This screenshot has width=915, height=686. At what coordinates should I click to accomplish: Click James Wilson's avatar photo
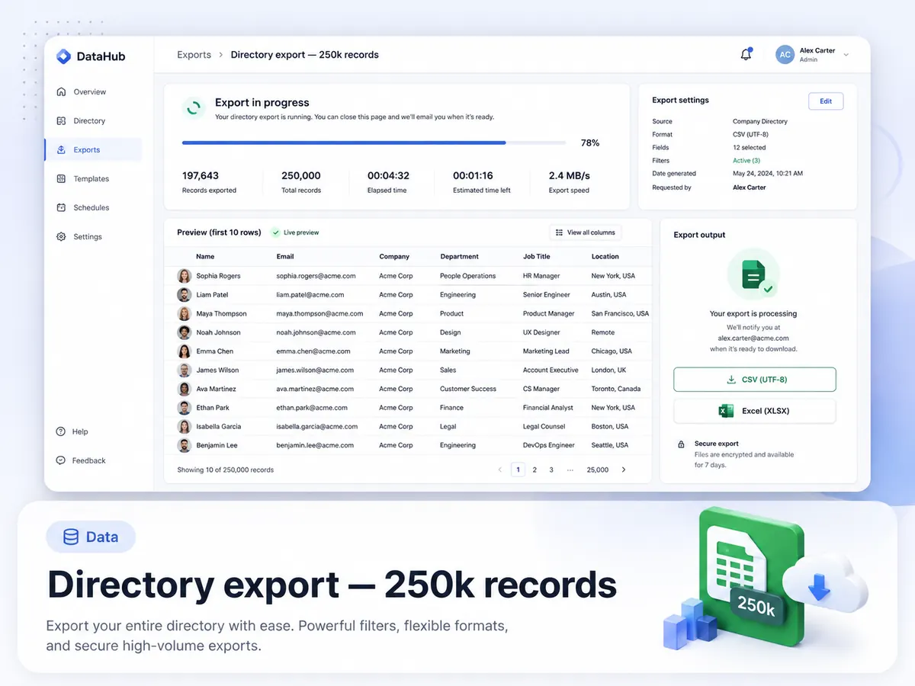[x=185, y=370]
